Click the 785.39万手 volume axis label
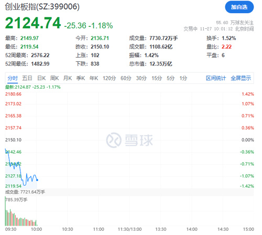Viewport: 262px width, 235px height. 16,199
